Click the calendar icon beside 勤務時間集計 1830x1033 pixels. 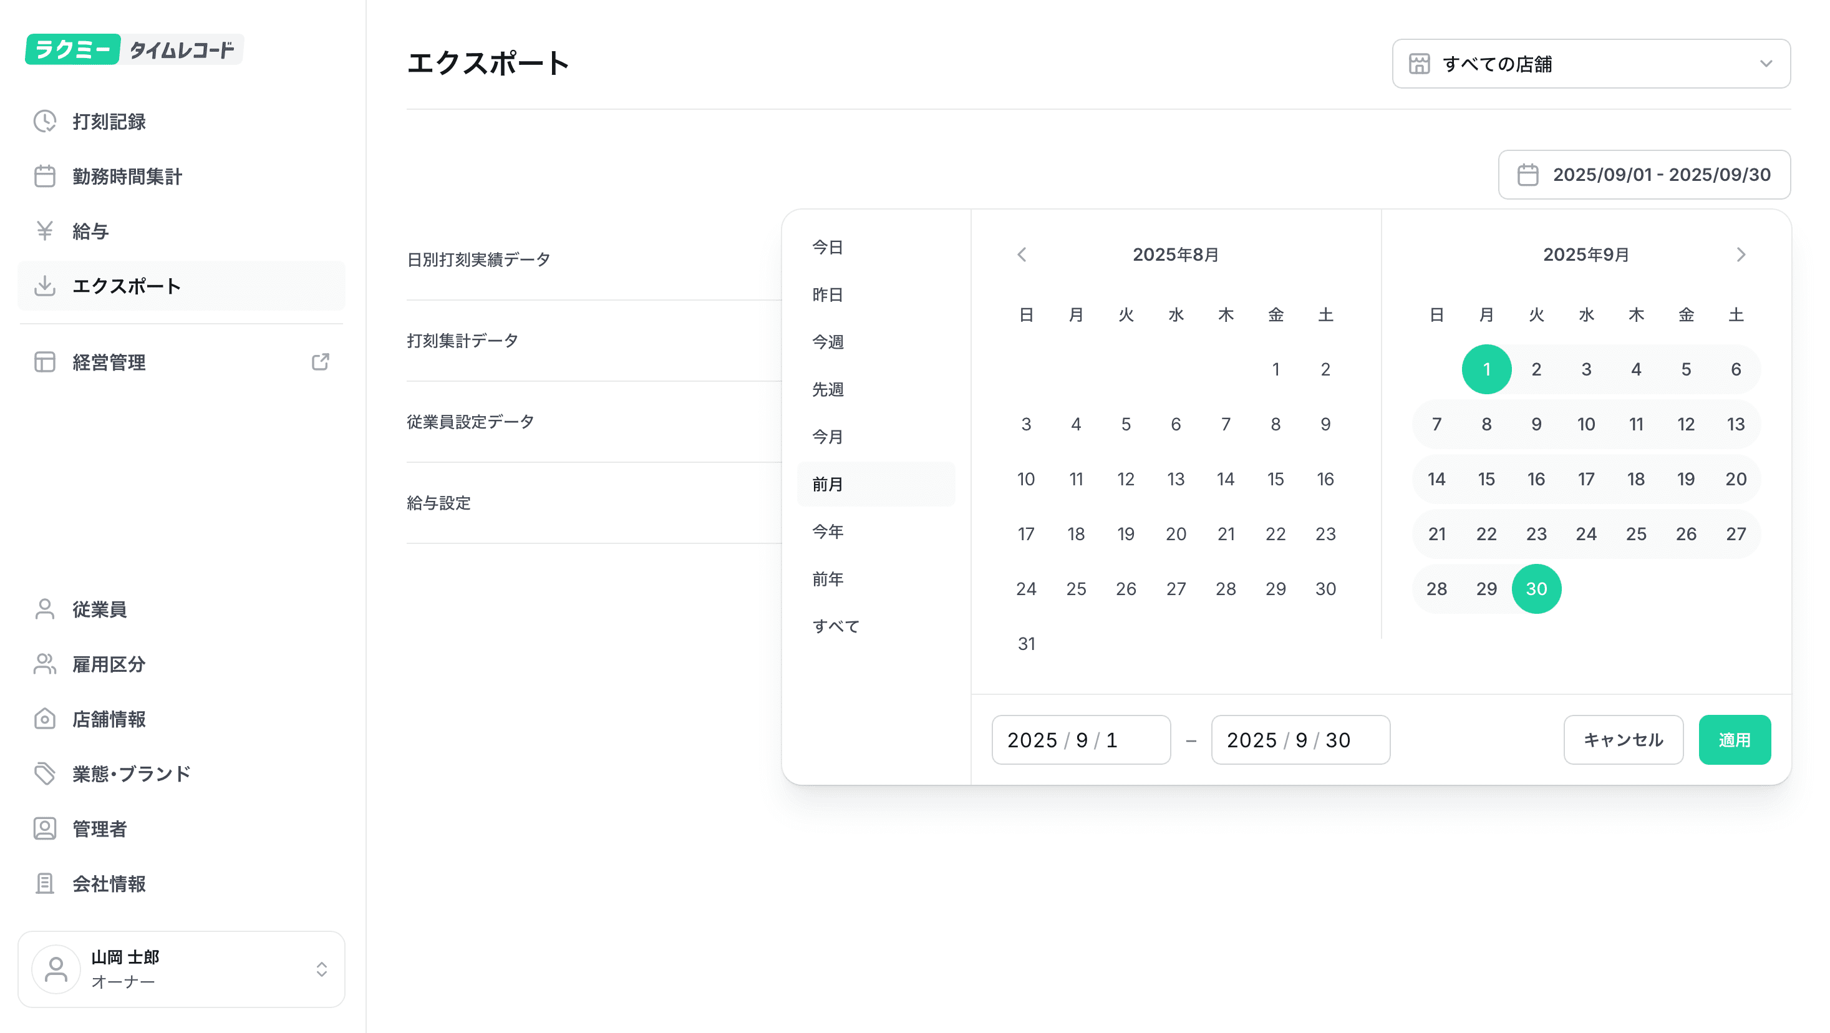[x=45, y=176]
